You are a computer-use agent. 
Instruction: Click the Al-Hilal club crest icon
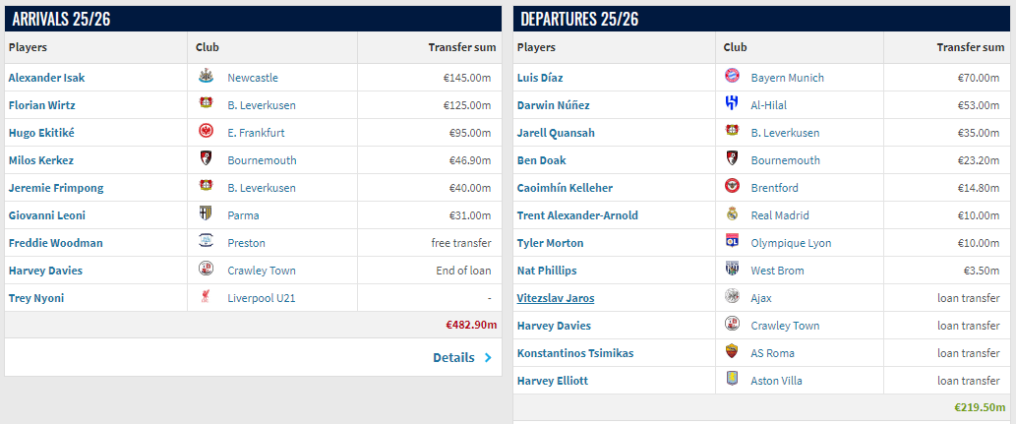pos(732,104)
